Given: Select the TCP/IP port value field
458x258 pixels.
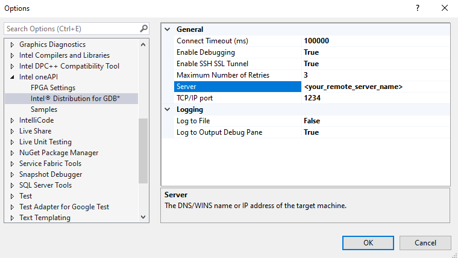Looking at the screenshot, I should (375, 98).
